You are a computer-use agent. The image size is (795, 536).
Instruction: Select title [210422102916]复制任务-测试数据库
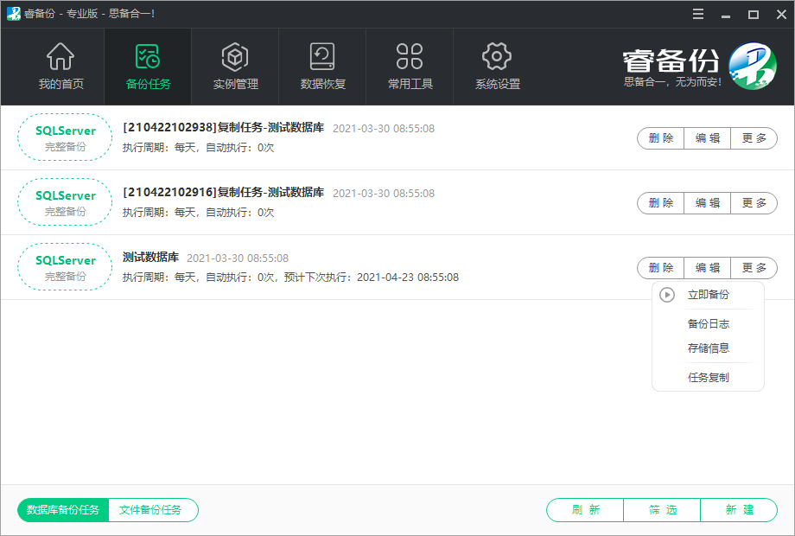pyautogui.click(x=223, y=193)
